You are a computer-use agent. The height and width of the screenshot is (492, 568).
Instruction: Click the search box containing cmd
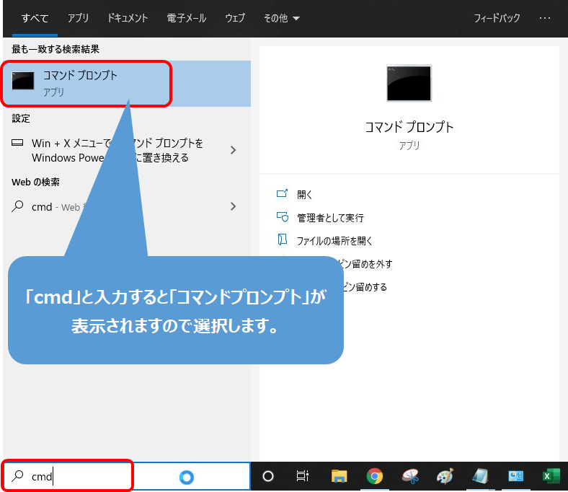pos(127,476)
